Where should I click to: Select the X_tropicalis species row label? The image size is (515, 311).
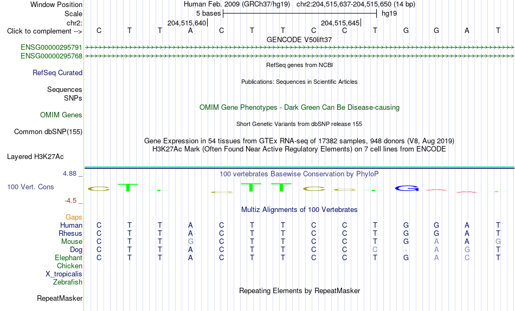click(64, 274)
